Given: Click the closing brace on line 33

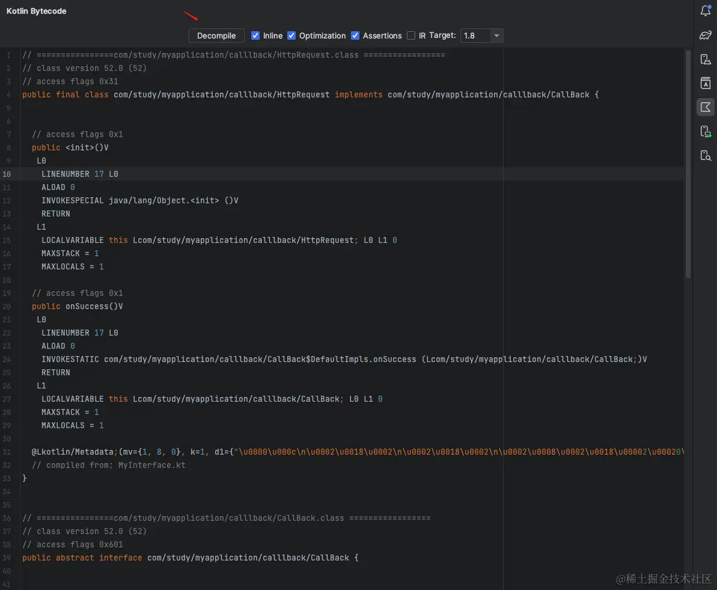Looking at the screenshot, I should point(25,478).
